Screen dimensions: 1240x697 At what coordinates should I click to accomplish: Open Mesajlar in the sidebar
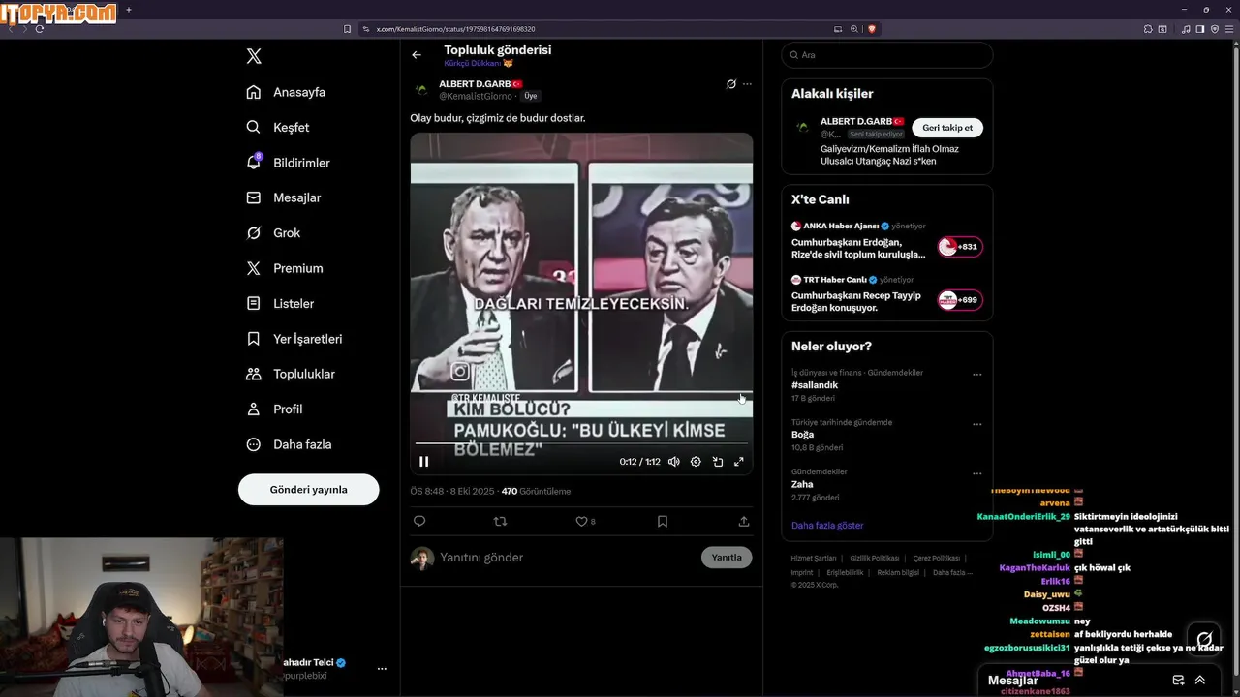[x=283, y=197]
